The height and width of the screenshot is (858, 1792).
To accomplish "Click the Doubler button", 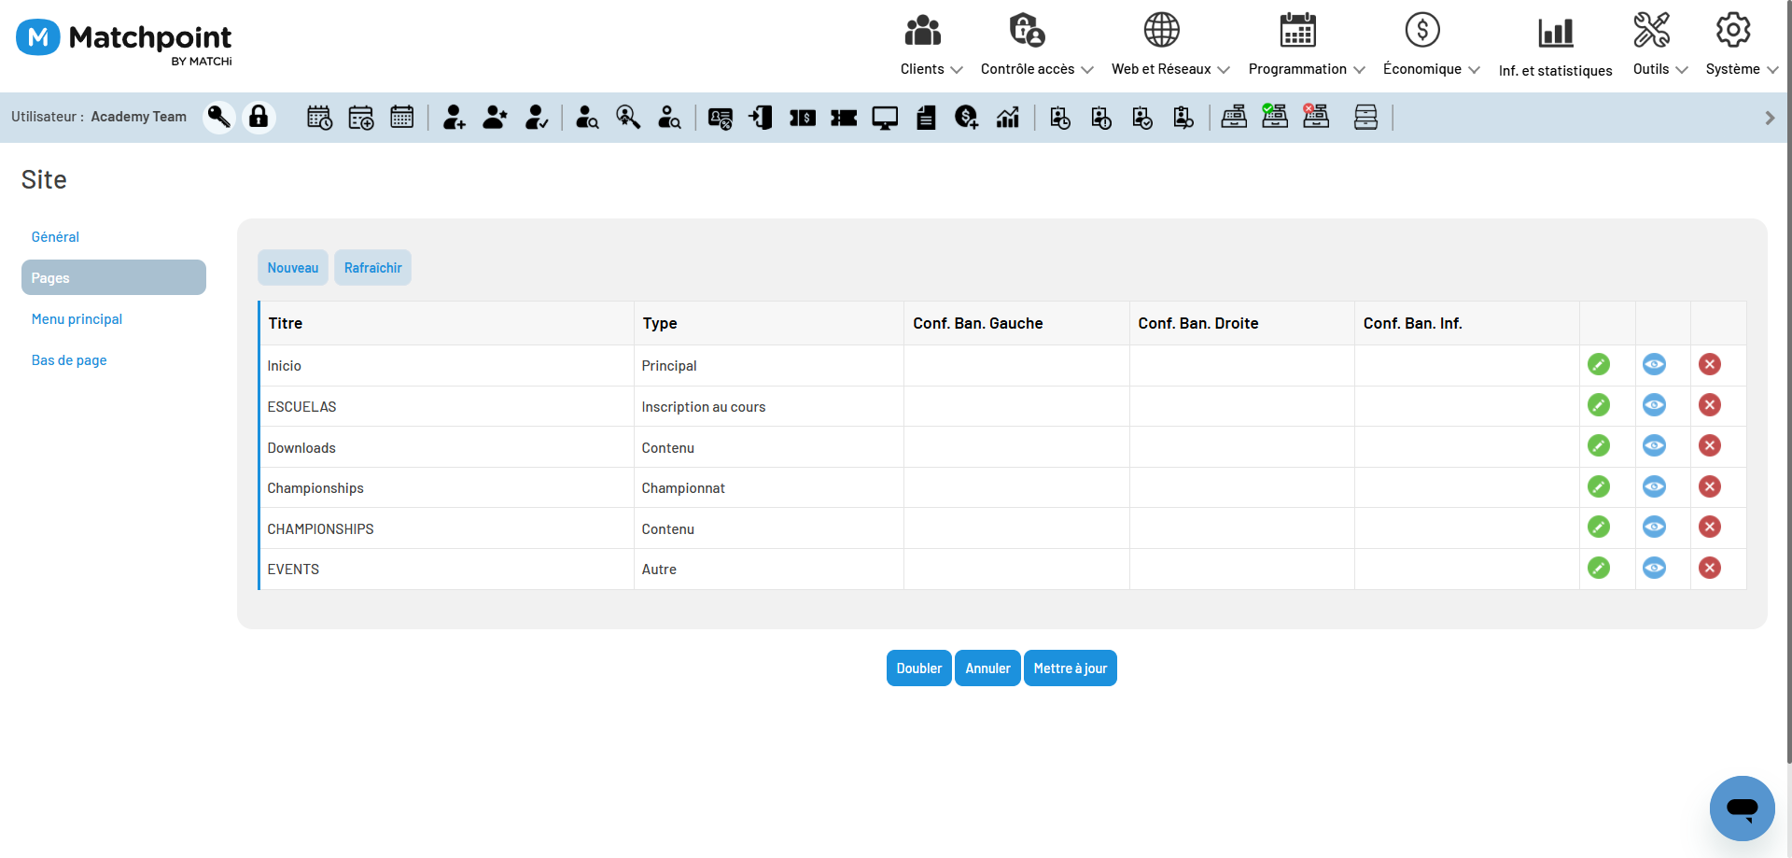I will pos(919,668).
